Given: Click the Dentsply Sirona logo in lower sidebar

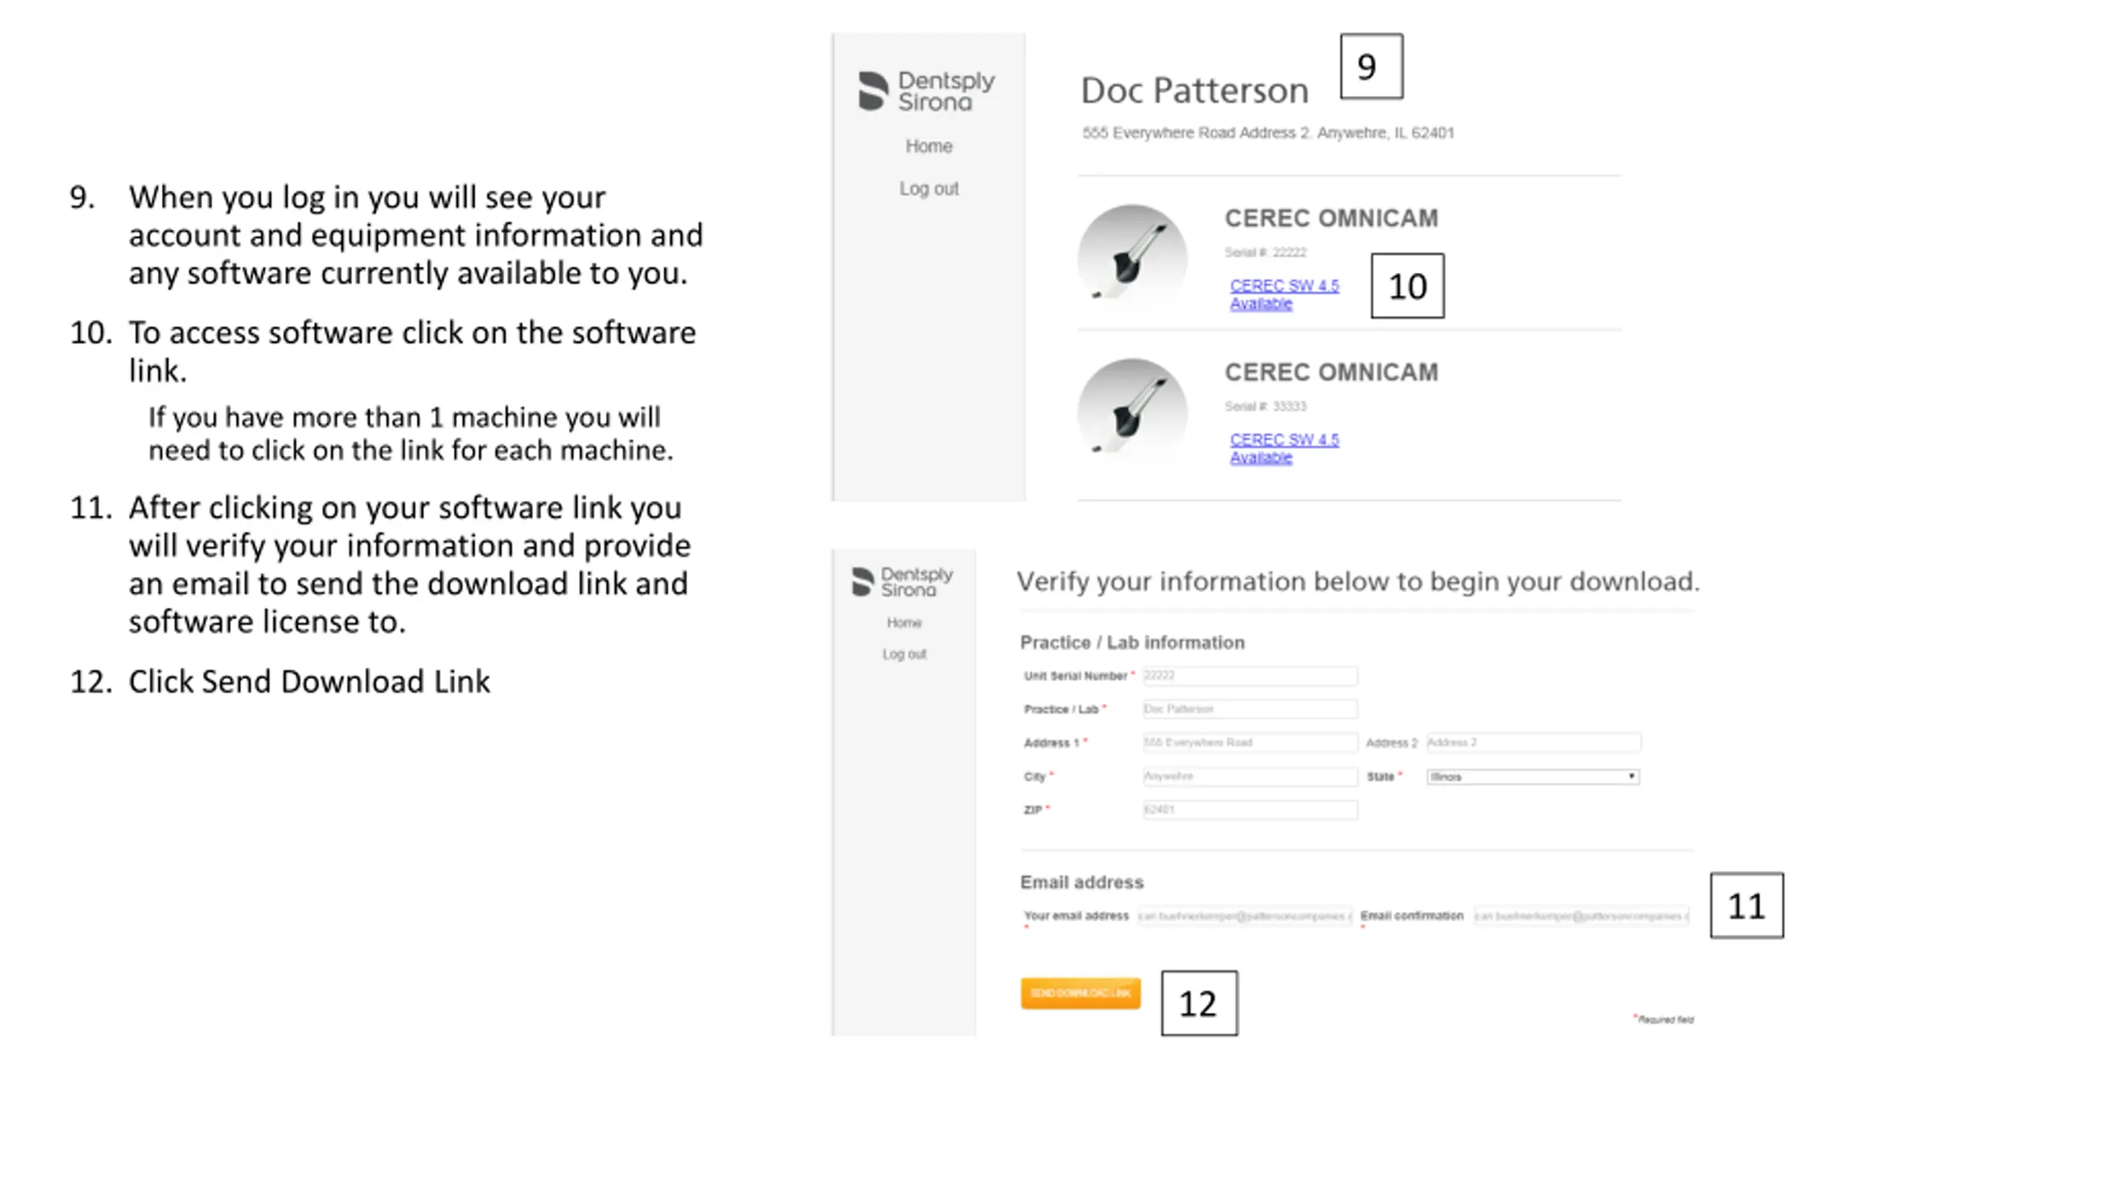Looking at the screenshot, I should (x=903, y=581).
